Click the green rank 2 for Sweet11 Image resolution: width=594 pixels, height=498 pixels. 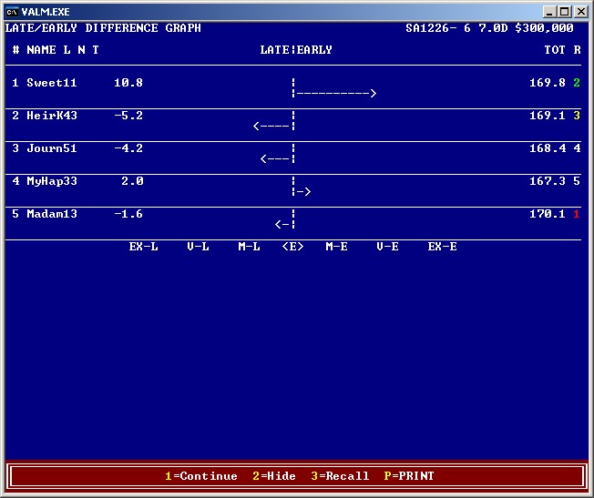pyautogui.click(x=577, y=83)
